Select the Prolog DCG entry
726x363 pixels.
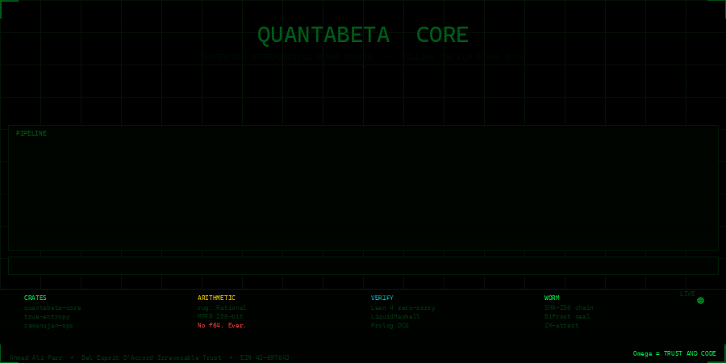[390, 326]
